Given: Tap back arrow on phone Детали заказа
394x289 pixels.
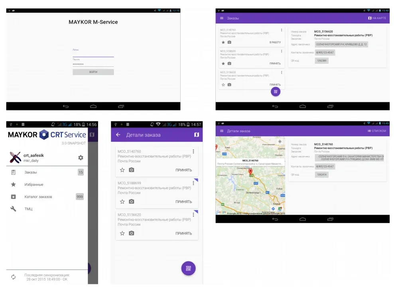Looking at the screenshot, I should [118, 135].
